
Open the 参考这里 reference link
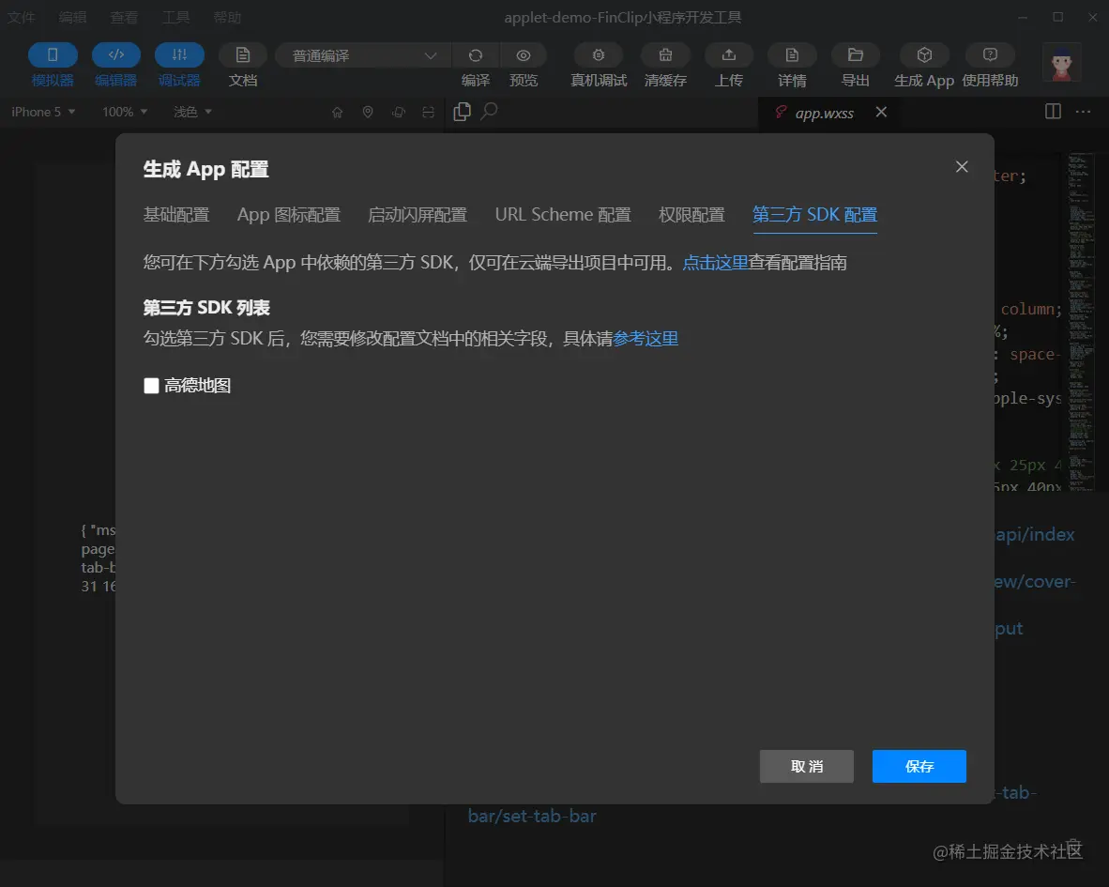coord(646,339)
